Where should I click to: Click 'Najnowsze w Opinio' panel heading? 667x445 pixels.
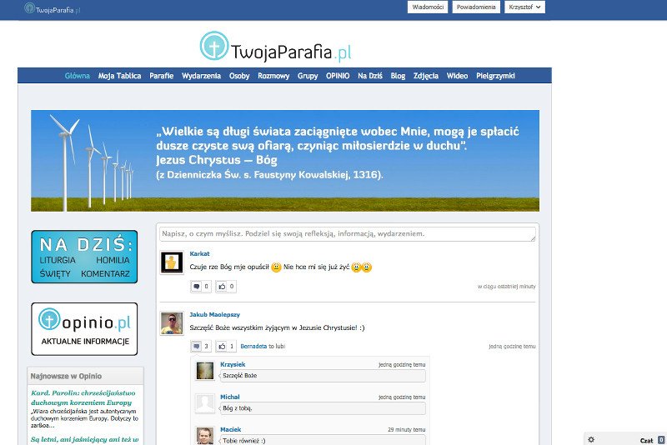66,376
